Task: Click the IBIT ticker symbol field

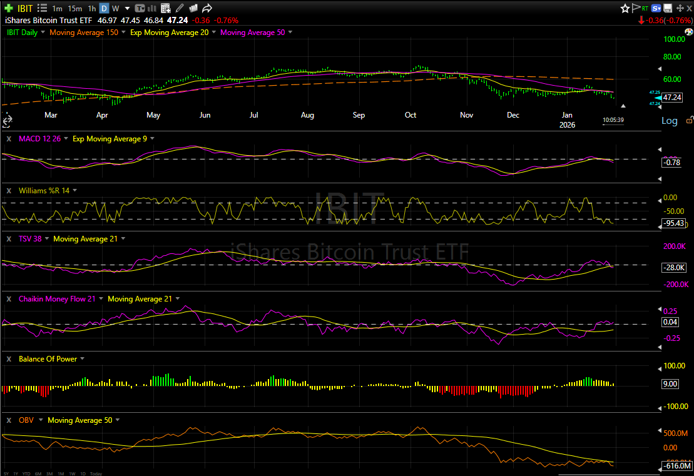Action: pyautogui.click(x=25, y=8)
